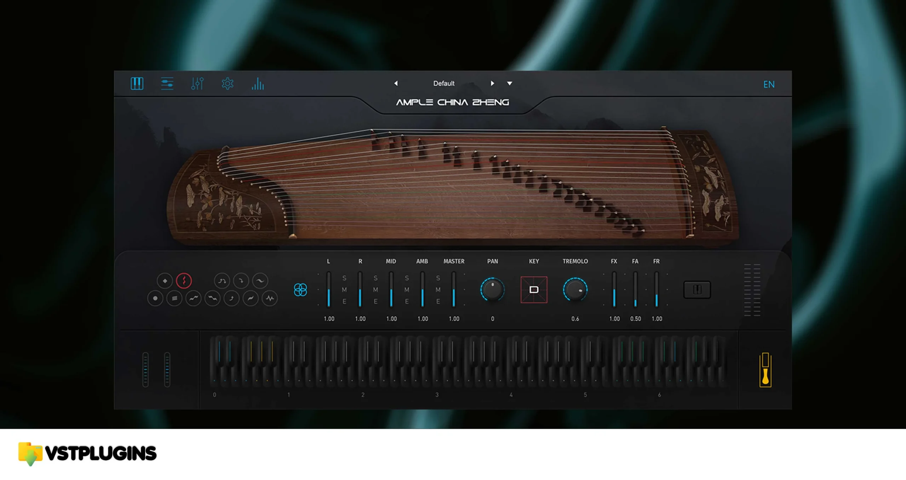Open the main keyboard panel tab icon
The width and height of the screenshot is (906, 480).
click(x=137, y=84)
